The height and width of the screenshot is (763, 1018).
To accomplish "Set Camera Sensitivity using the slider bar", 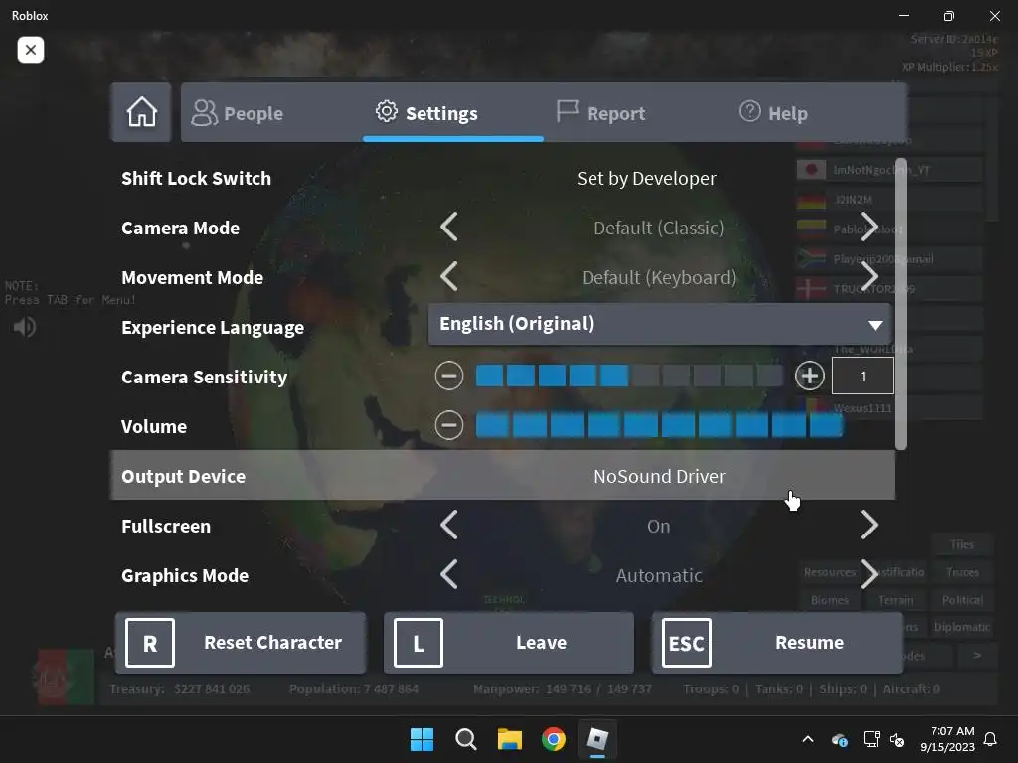I will [x=629, y=376].
